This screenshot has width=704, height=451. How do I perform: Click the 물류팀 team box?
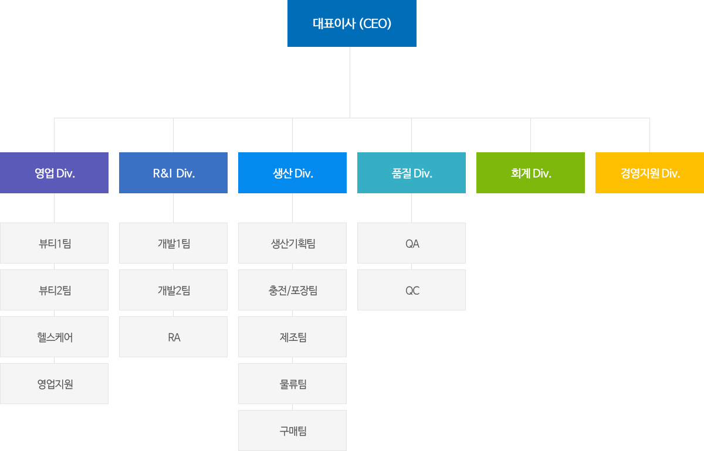point(292,384)
